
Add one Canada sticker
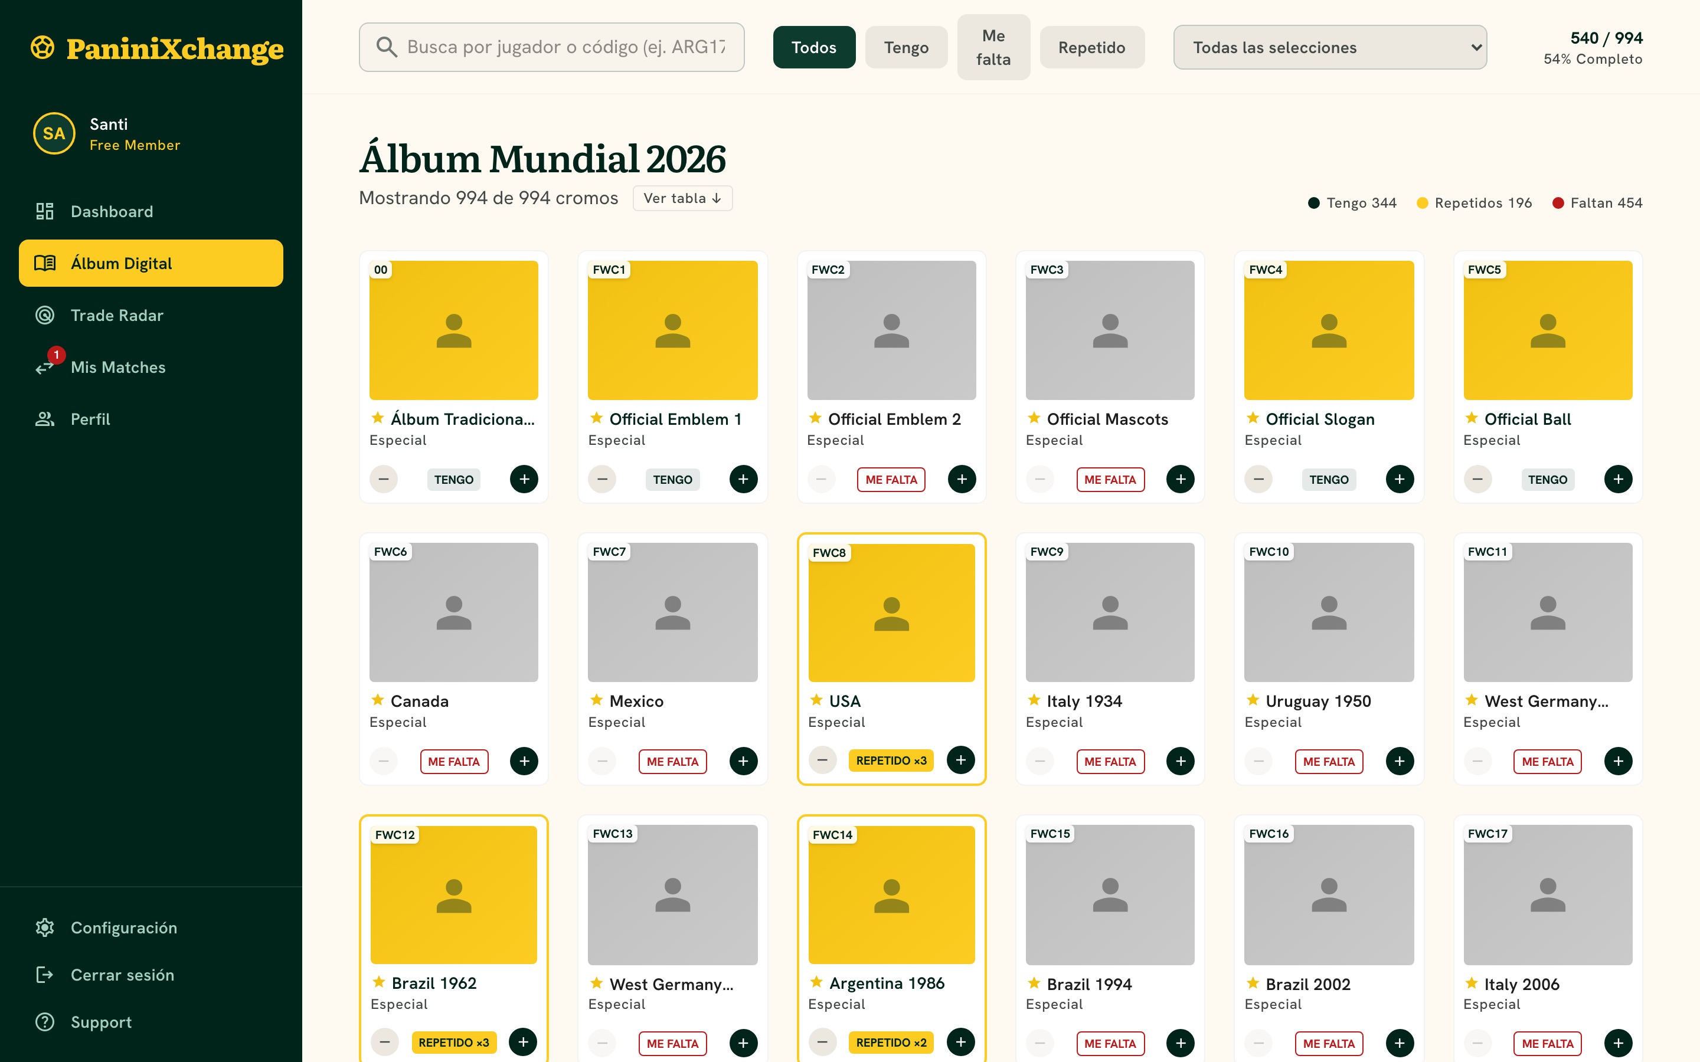pos(524,761)
